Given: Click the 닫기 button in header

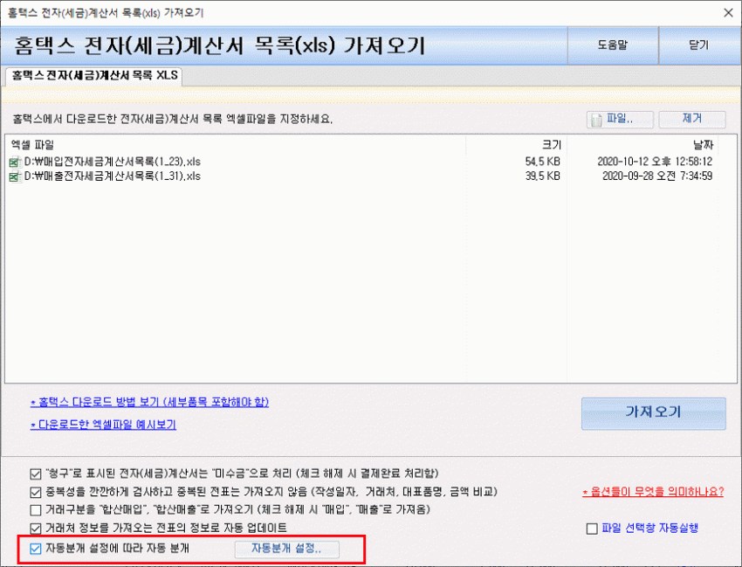Looking at the screenshot, I should click(x=699, y=45).
